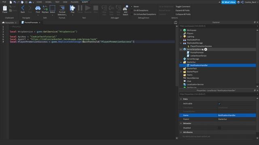Click Add Watch in the Debugger group

tap(125, 10)
